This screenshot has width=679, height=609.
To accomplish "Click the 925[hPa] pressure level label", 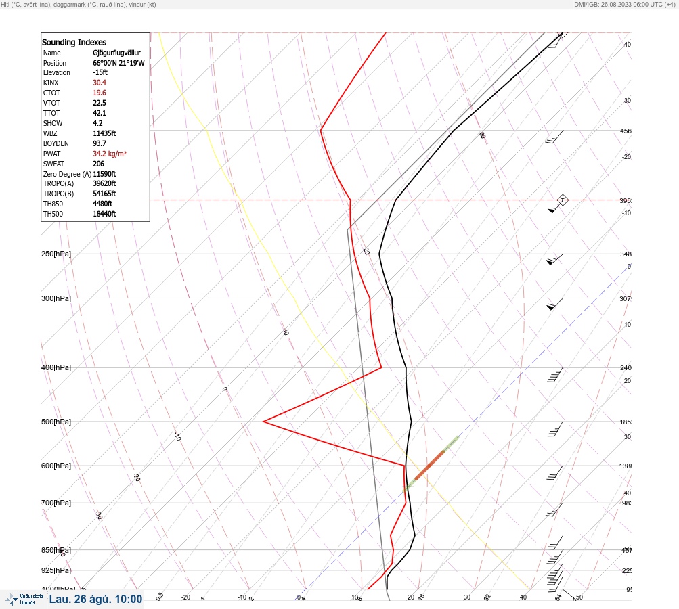I will (x=56, y=570).
